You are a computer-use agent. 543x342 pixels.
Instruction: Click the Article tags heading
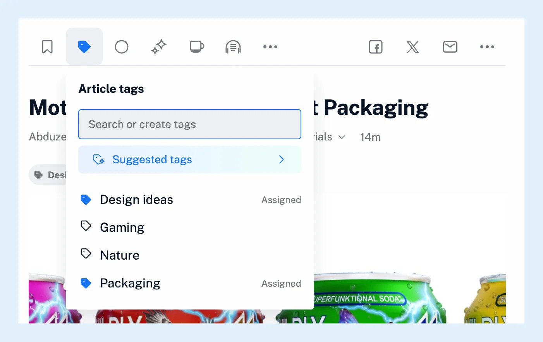pos(111,89)
